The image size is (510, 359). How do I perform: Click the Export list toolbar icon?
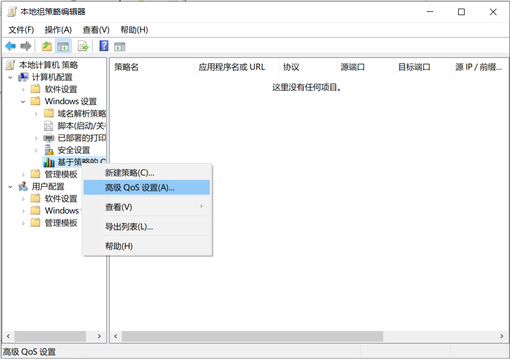click(x=83, y=46)
